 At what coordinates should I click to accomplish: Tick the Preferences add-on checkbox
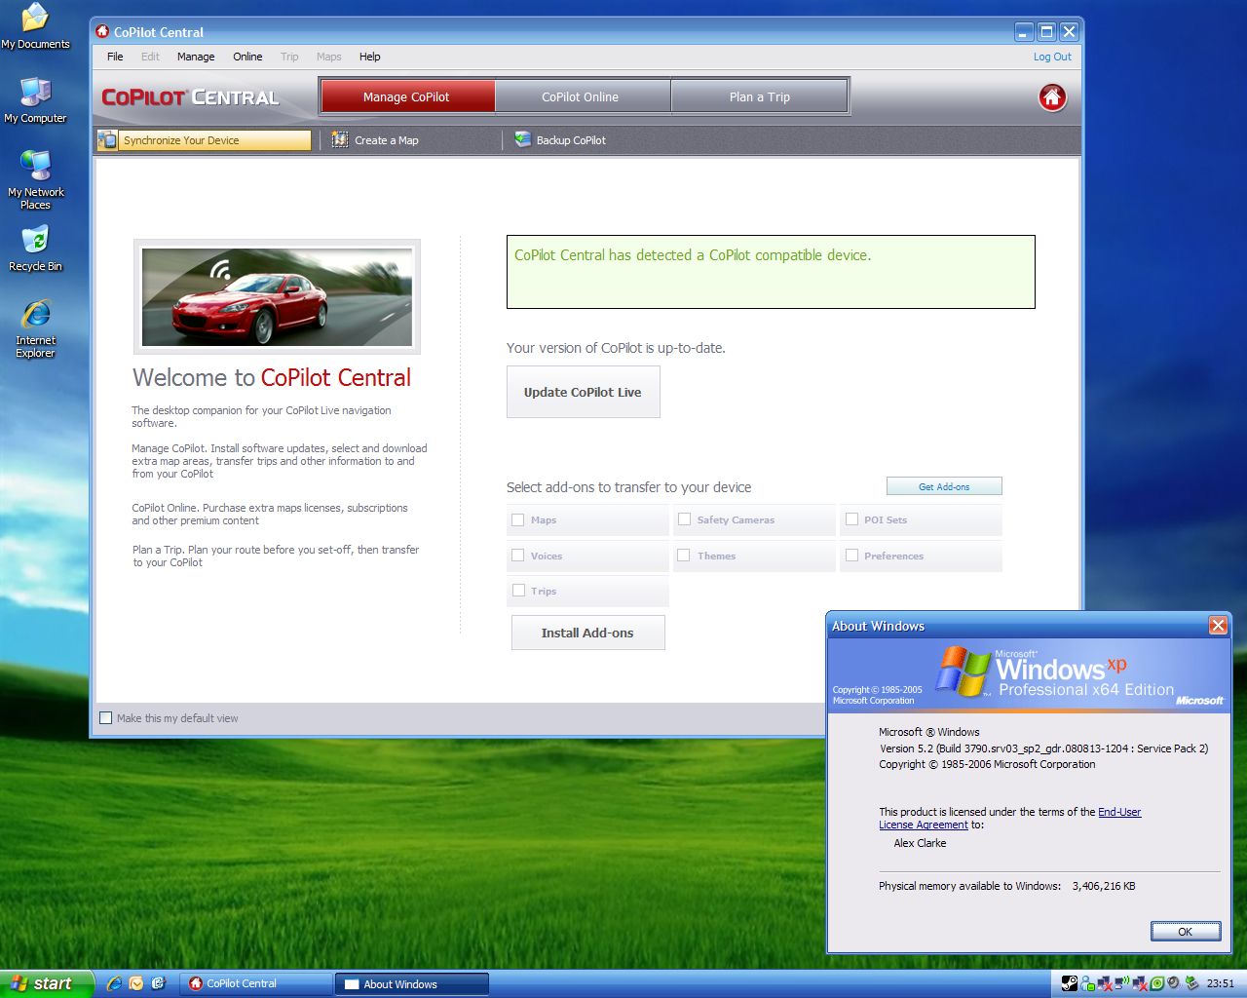point(852,556)
